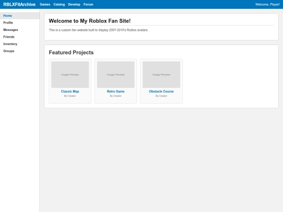Click 'By Creator' under Classic Map

point(70,96)
